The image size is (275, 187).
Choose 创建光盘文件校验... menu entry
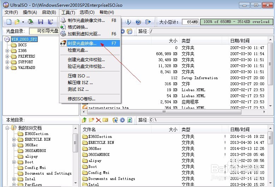[90, 60]
